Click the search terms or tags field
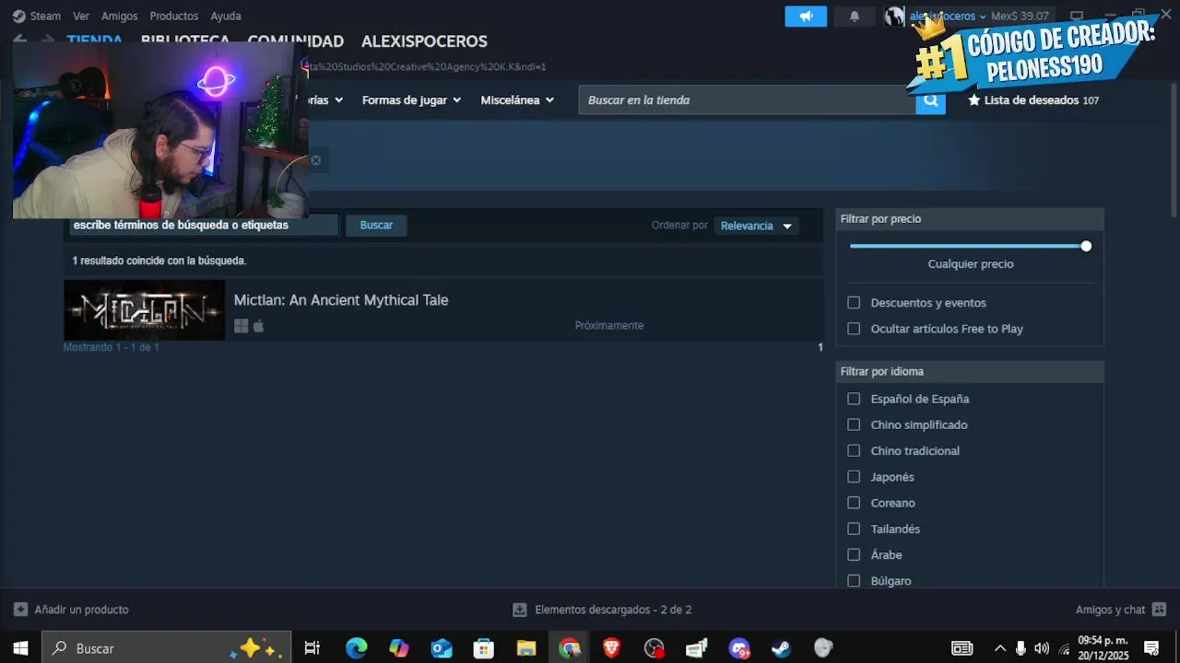1180x663 pixels. (204, 226)
